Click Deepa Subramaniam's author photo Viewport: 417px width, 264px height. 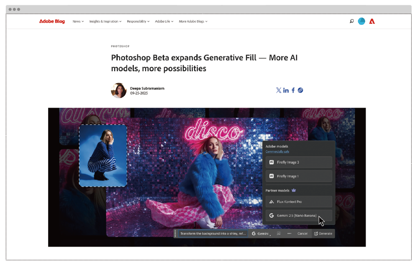119,90
